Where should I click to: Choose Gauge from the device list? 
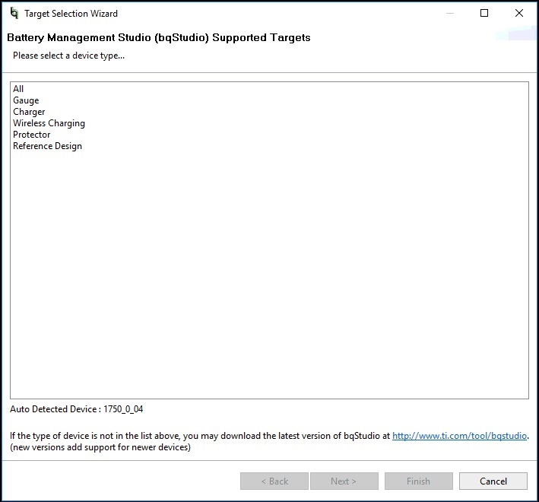pos(26,100)
